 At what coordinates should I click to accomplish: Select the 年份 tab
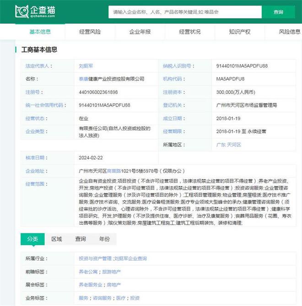[104, 239]
